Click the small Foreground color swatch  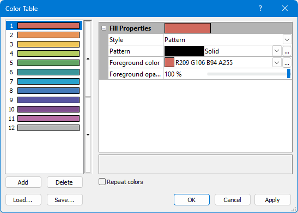[x=169, y=62]
